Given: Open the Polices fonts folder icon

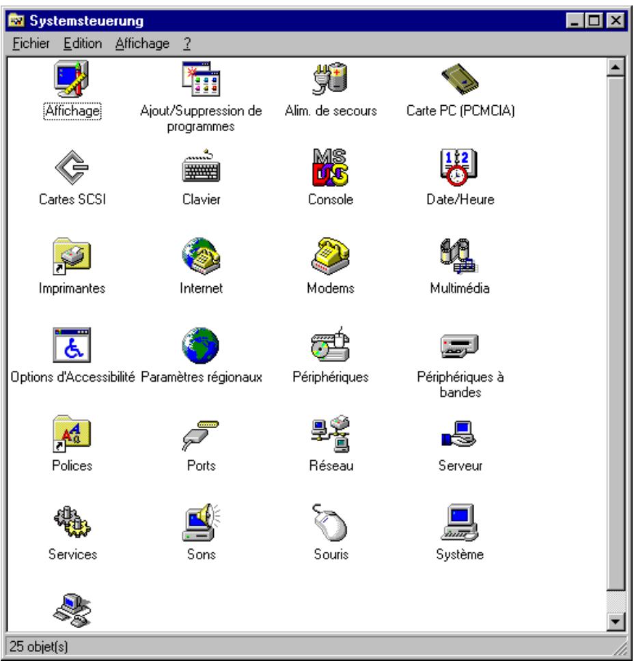Looking at the screenshot, I should (x=72, y=434).
